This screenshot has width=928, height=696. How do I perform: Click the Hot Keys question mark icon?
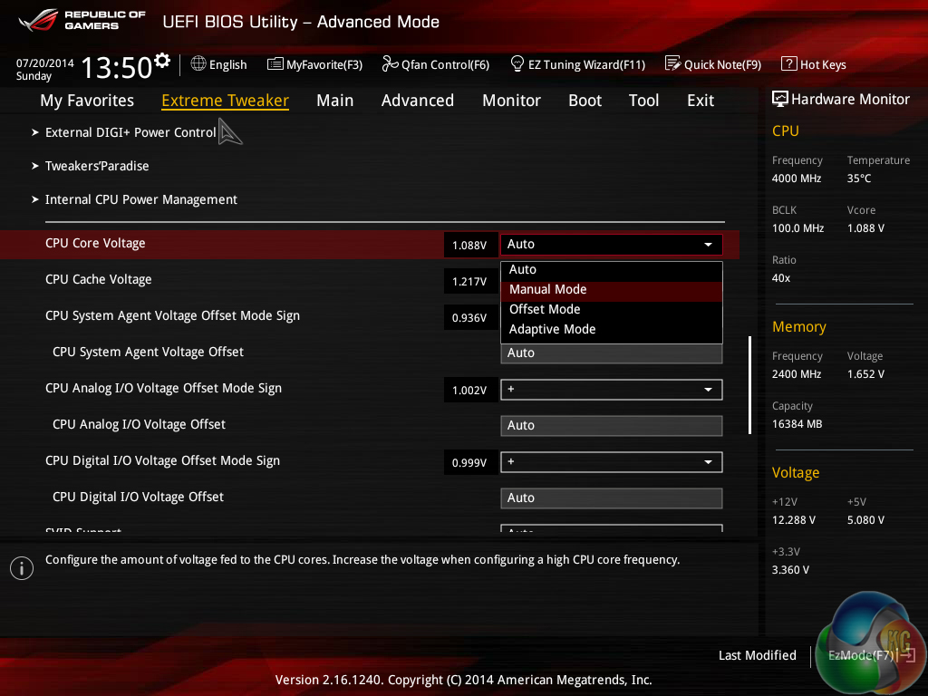pyautogui.click(x=789, y=63)
